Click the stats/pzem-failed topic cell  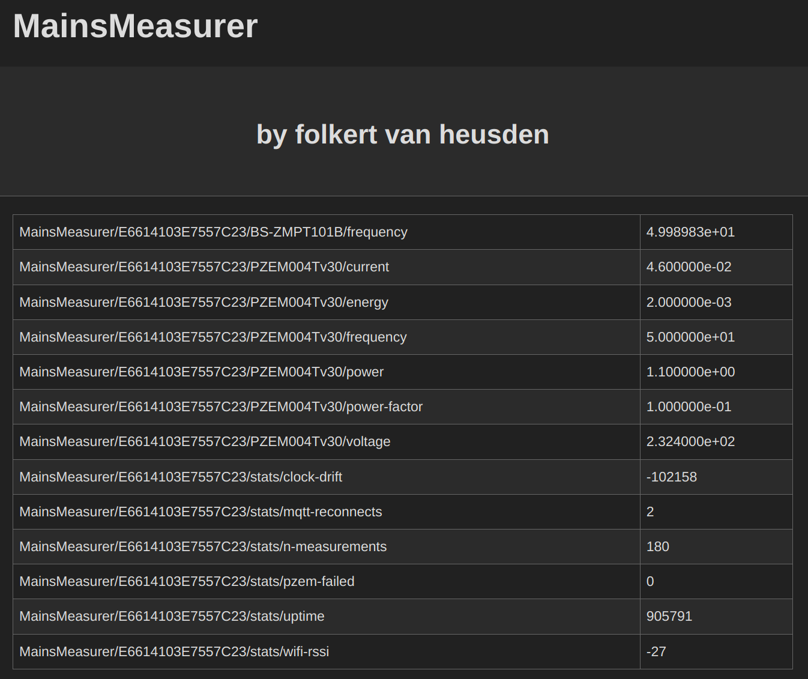(327, 581)
